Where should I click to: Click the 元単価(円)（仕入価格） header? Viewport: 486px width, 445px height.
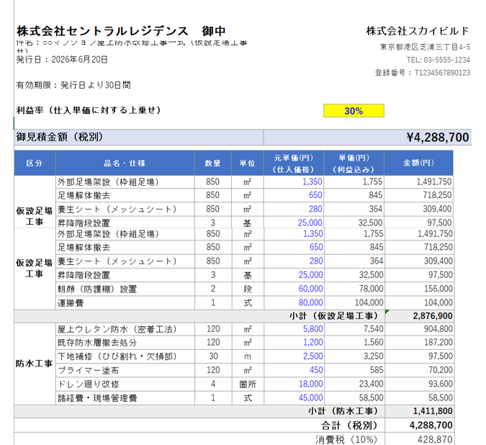coord(294,163)
